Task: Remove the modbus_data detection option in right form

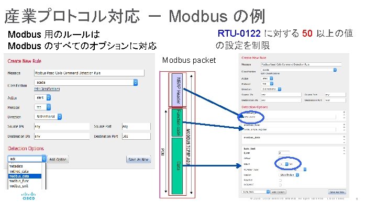Action: click(344, 137)
